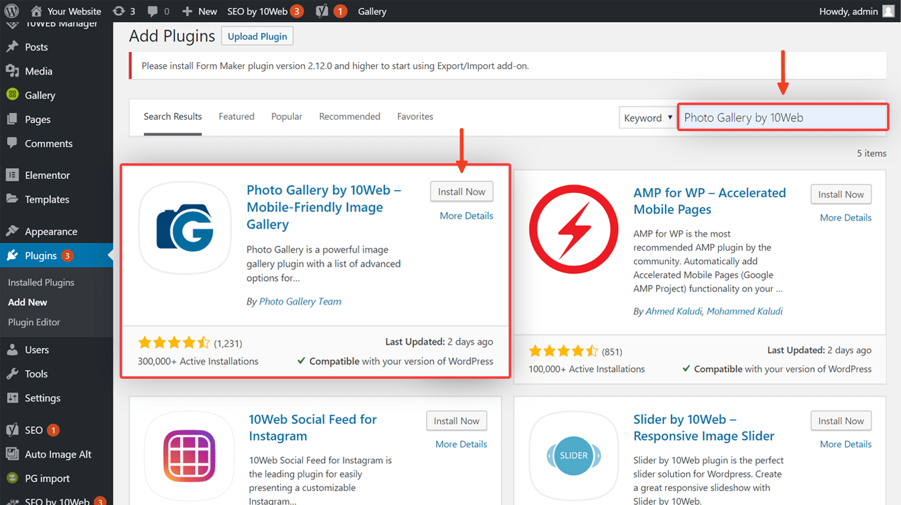
Task: View More Details for Photo Gallery
Action: pyautogui.click(x=466, y=215)
